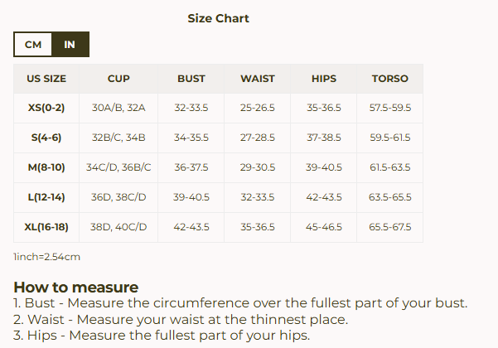Click the US SIZE column header
498x348 pixels.
coord(46,79)
